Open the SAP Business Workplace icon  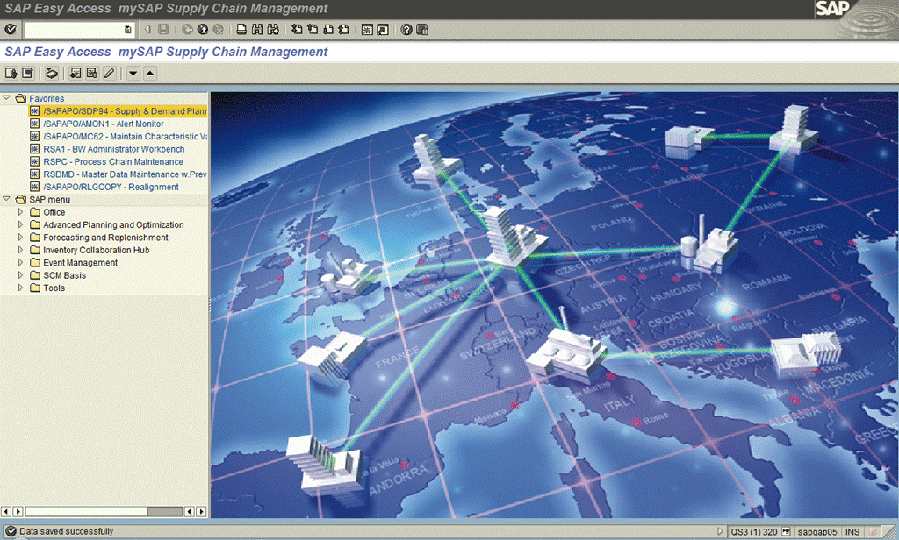52,73
